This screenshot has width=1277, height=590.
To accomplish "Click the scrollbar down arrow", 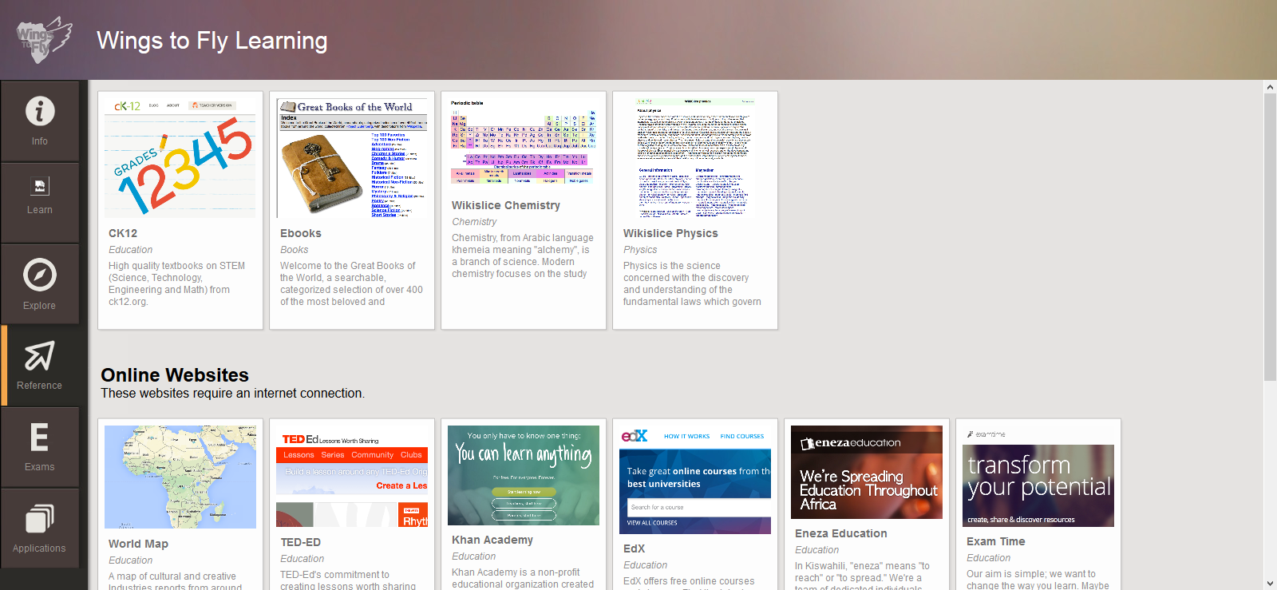I will click(x=1270, y=584).
